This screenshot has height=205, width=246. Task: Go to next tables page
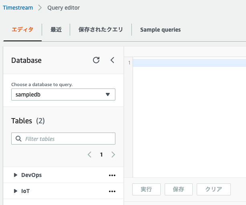pos(113,155)
